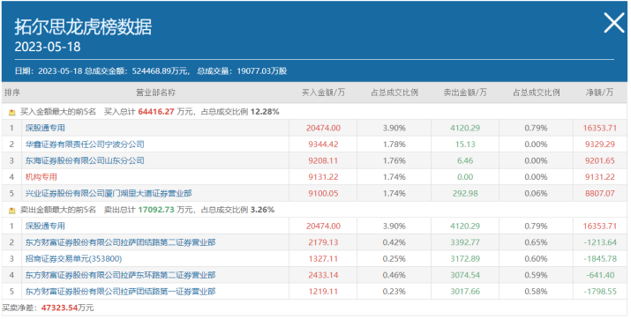The height and width of the screenshot is (319, 631).
Task: Click the 买入金额/万 column header
Action: click(x=323, y=93)
